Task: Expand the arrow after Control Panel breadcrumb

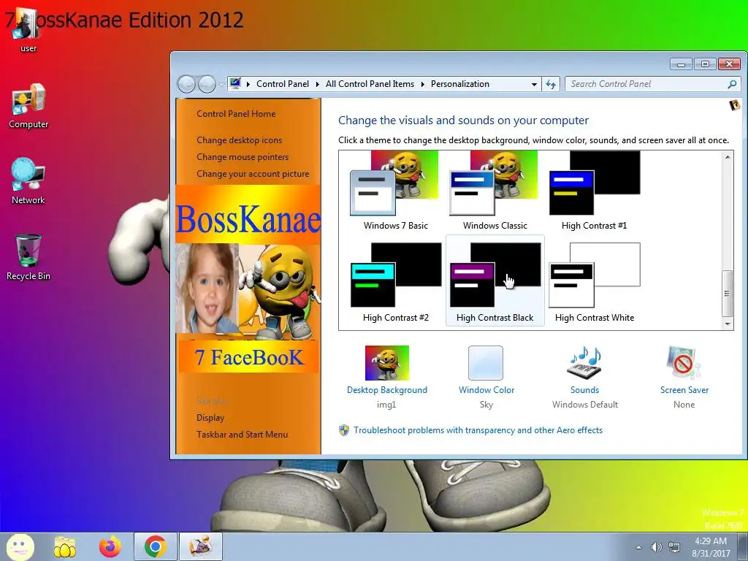Action: [x=317, y=85]
